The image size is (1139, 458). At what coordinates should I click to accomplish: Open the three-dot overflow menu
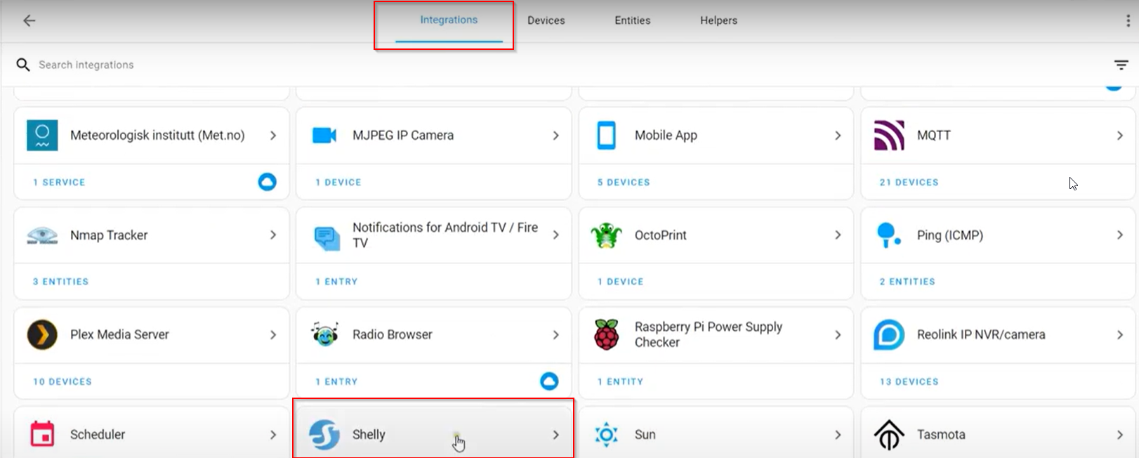(x=1128, y=20)
